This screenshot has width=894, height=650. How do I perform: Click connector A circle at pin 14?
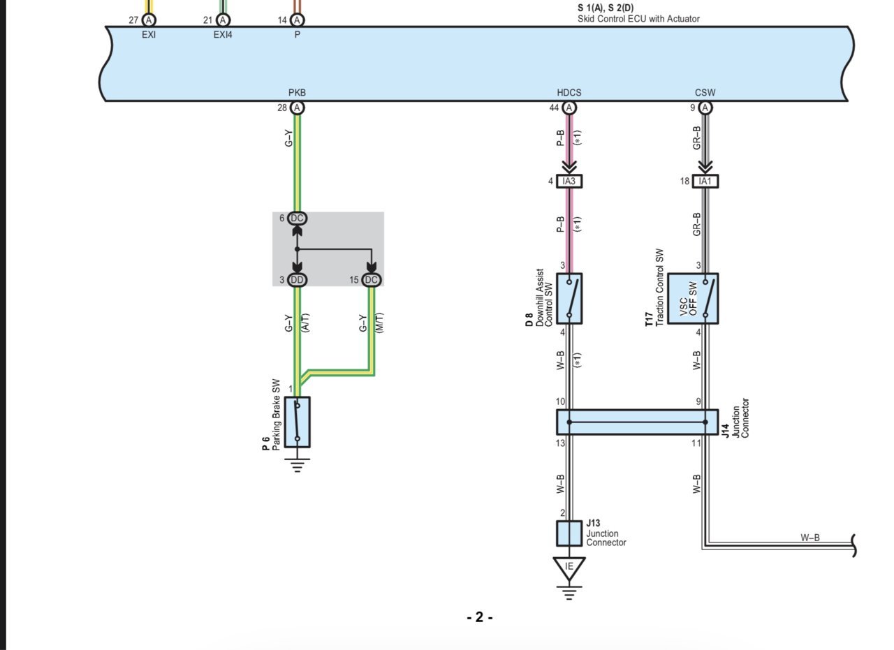(x=298, y=20)
